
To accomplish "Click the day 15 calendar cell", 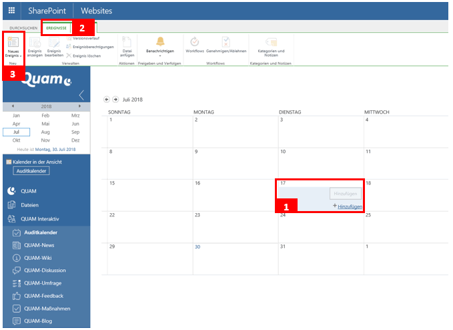I will (x=150, y=196).
